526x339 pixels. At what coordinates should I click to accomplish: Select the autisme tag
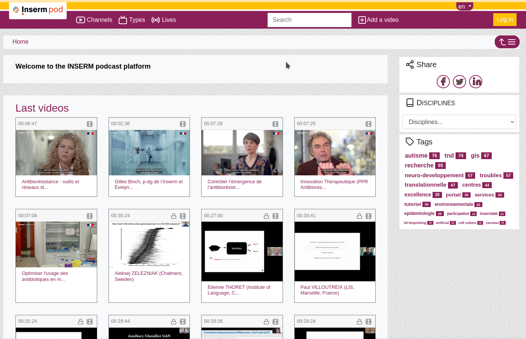[416, 155]
